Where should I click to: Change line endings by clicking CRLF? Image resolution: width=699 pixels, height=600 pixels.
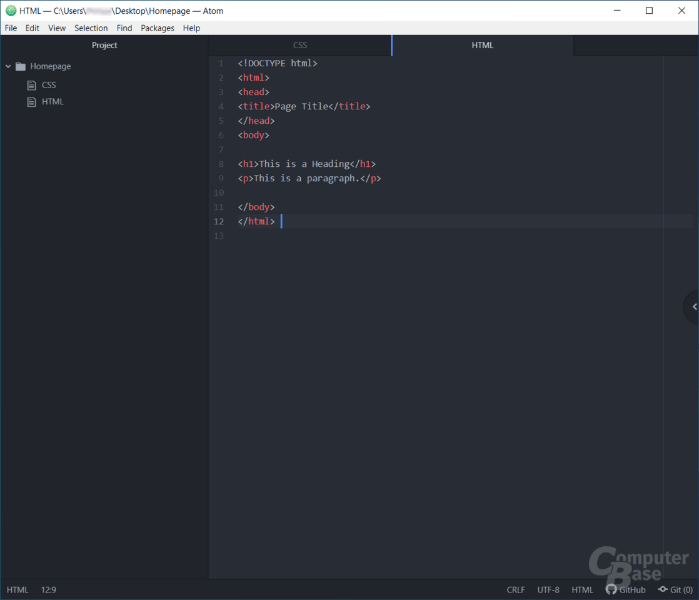tap(515, 589)
